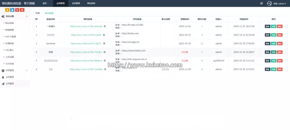
Task: Open the jump link ending in id=2dj37r
Action: (86, 43)
